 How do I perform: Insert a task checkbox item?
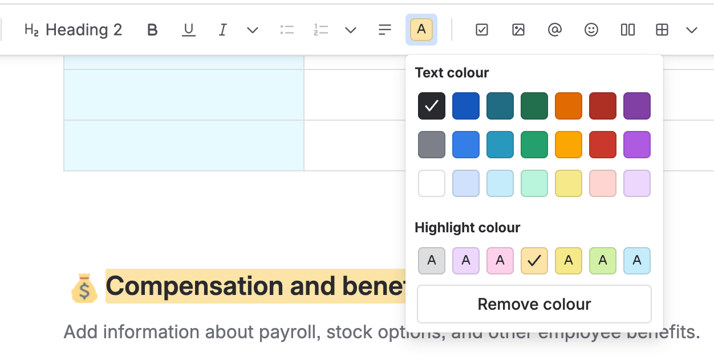(x=481, y=30)
